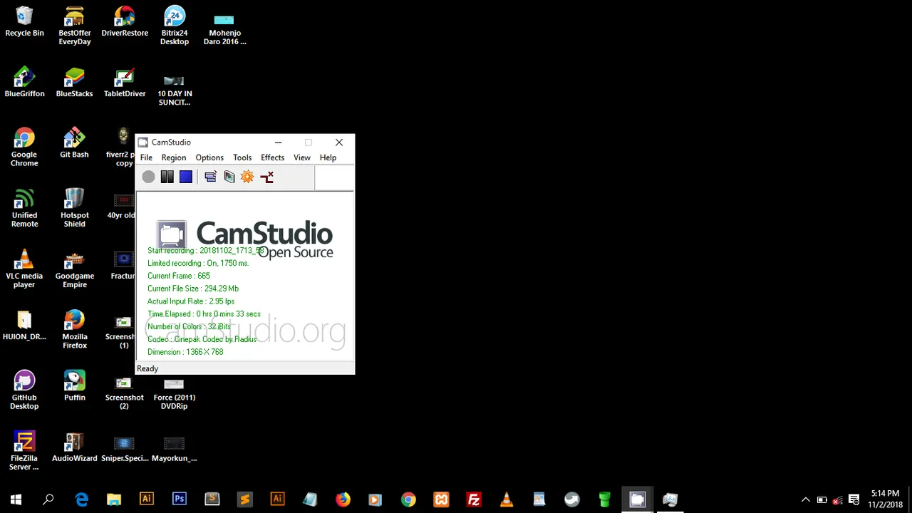Open the Help menu

click(x=328, y=157)
